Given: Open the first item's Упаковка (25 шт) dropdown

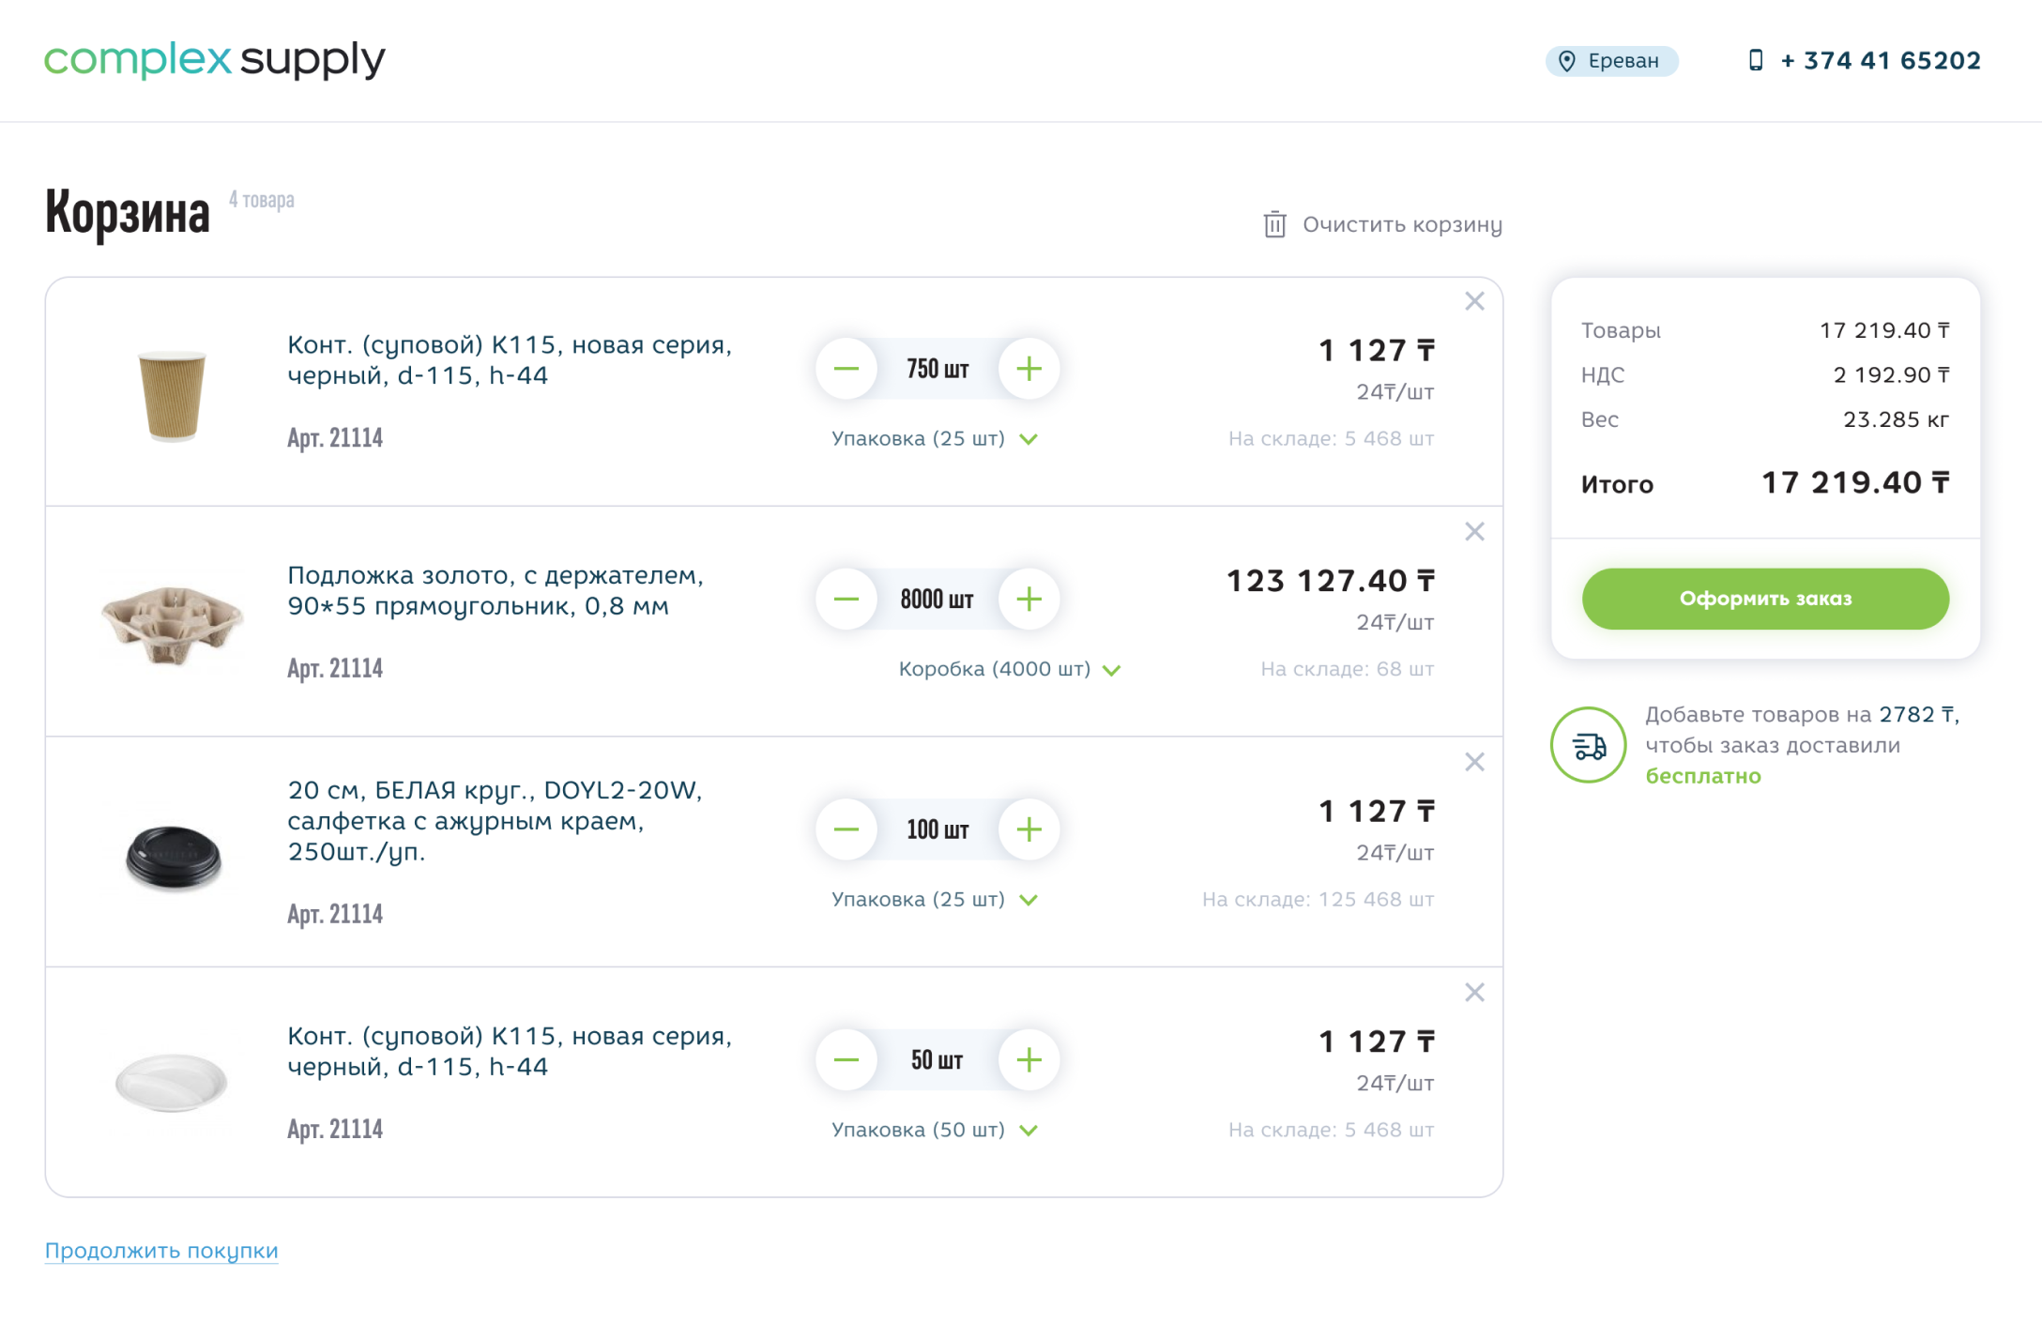Looking at the screenshot, I should click(x=935, y=439).
